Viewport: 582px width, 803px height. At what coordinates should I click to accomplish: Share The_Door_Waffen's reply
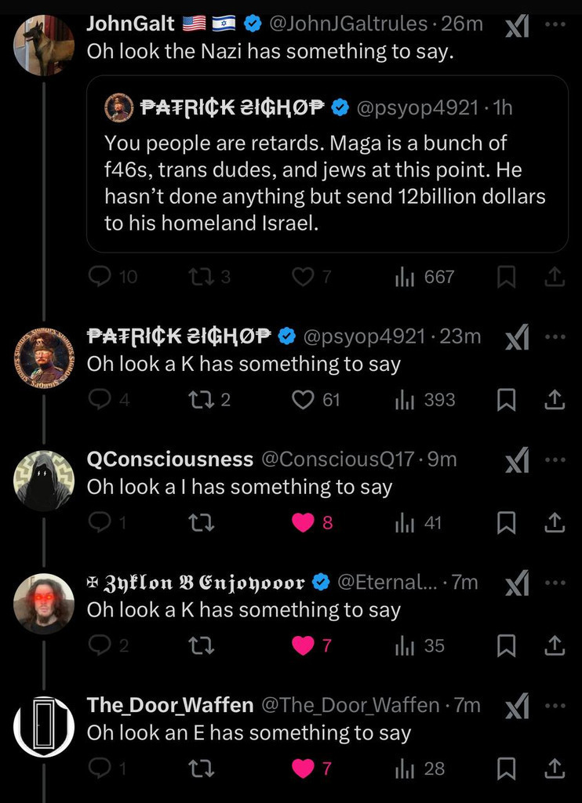click(x=555, y=768)
